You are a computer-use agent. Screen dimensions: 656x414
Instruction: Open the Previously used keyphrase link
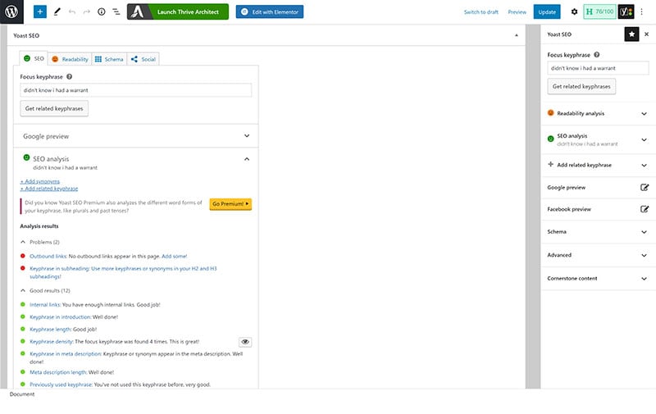tap(61, 384)
